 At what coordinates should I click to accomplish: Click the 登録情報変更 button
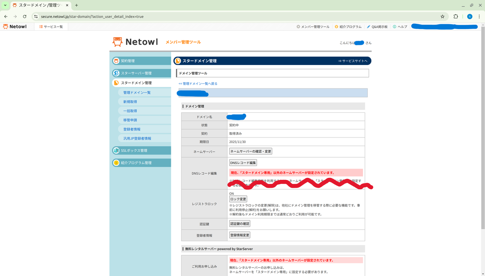(240, 235)
